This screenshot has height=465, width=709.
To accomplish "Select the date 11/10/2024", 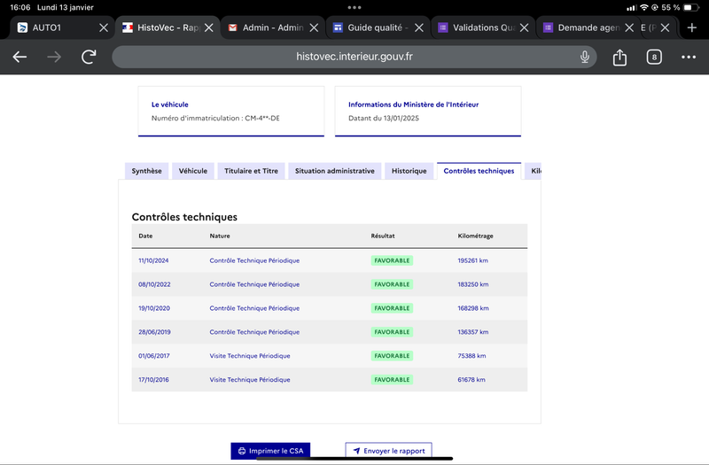I will click(x=153, y=260).
